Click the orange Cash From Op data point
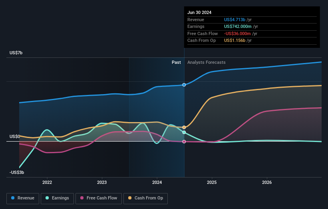The image size is (328, 209). coord(184,127)
